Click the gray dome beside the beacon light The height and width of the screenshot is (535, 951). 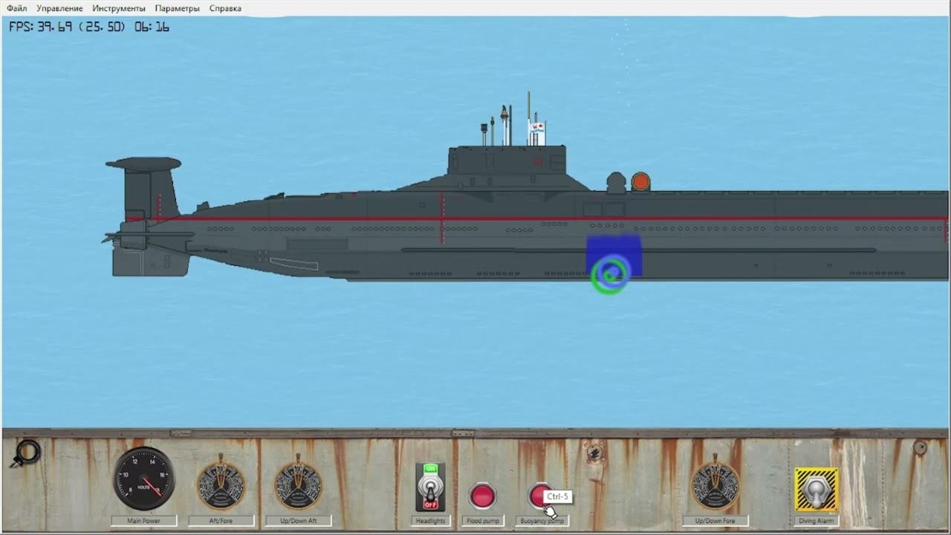[617, 182]
